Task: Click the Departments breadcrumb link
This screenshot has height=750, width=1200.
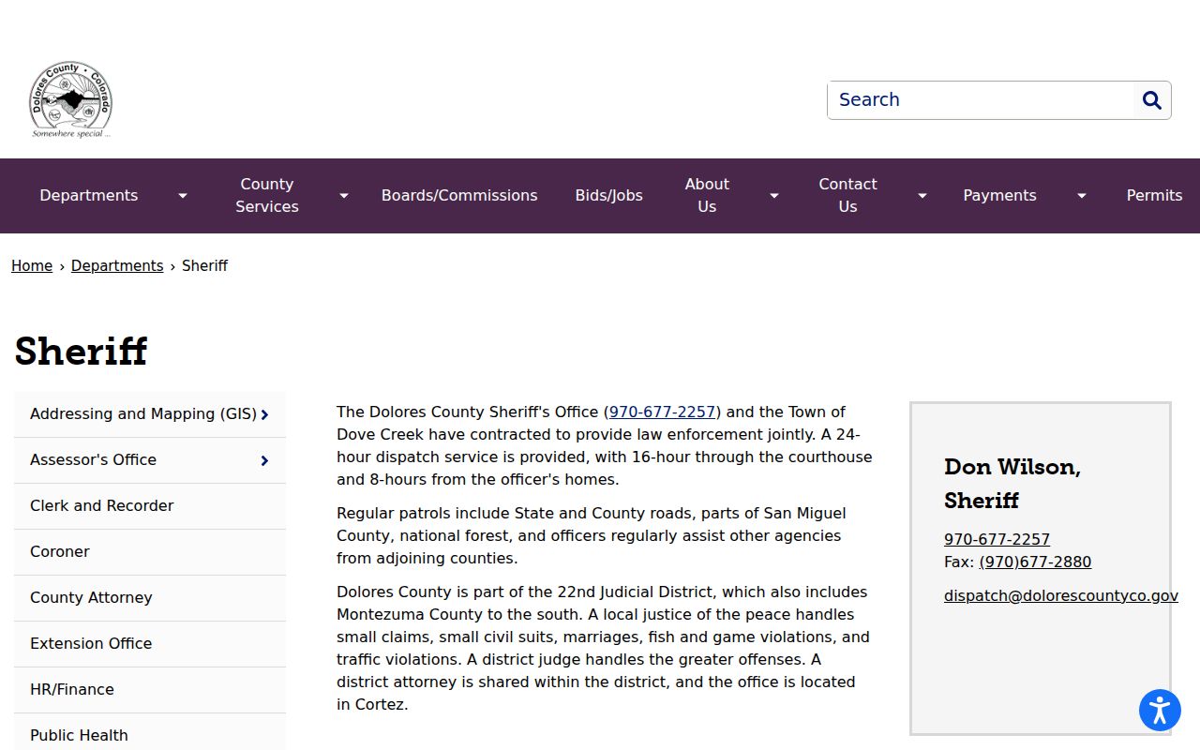Action: (x=117, y=266)
